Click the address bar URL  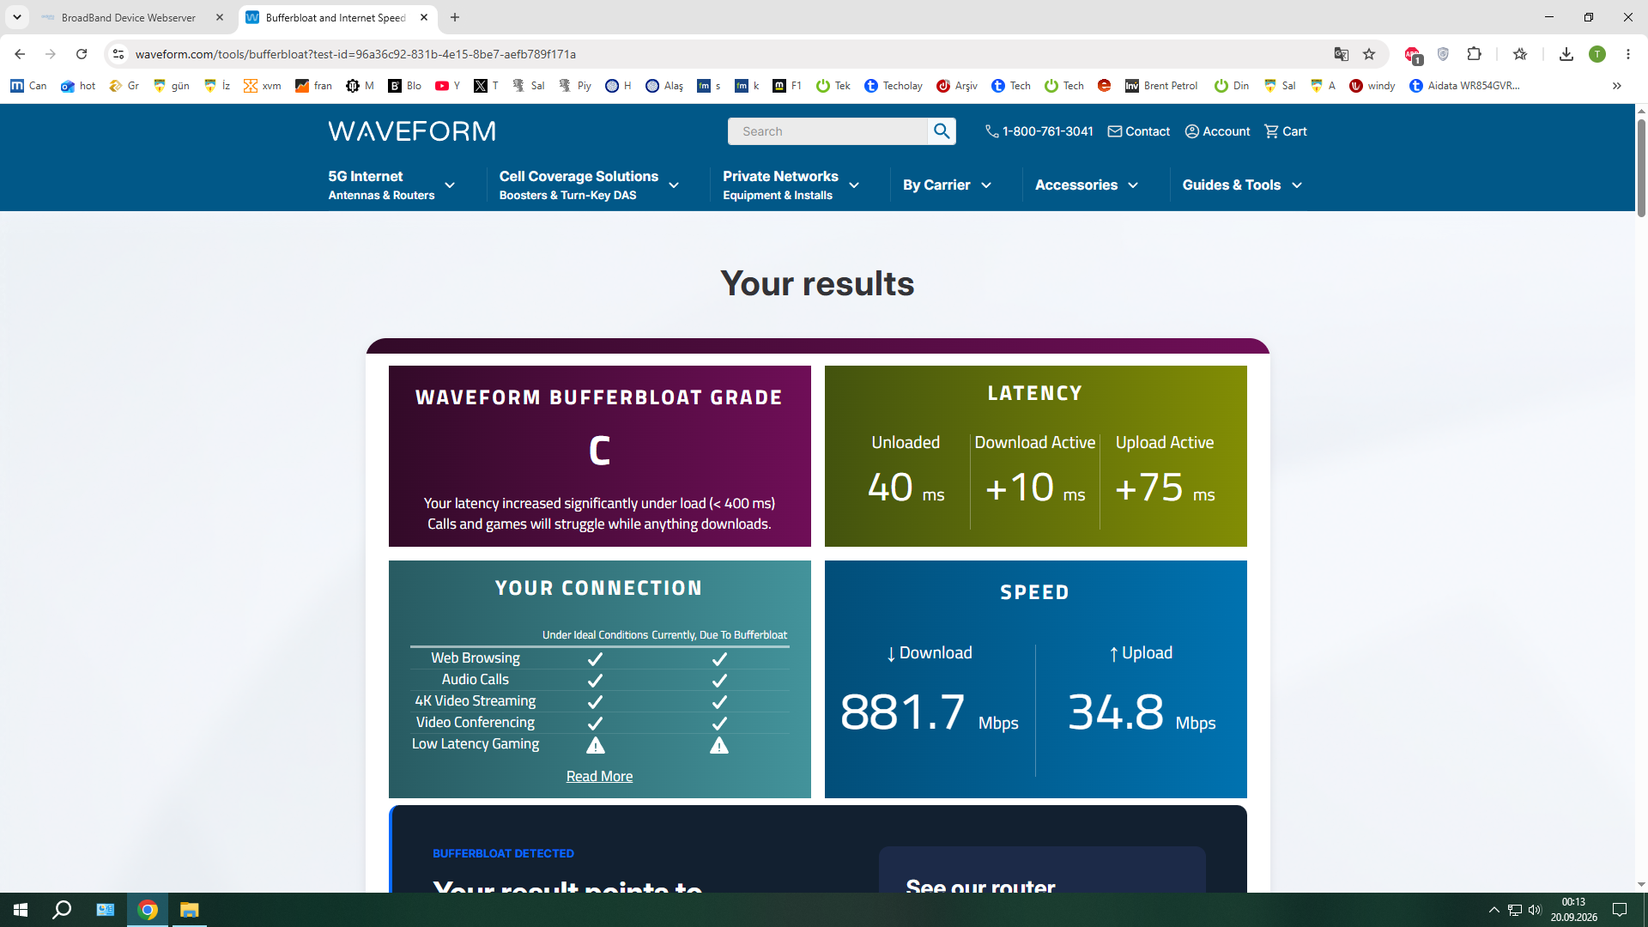pos(355,54)
